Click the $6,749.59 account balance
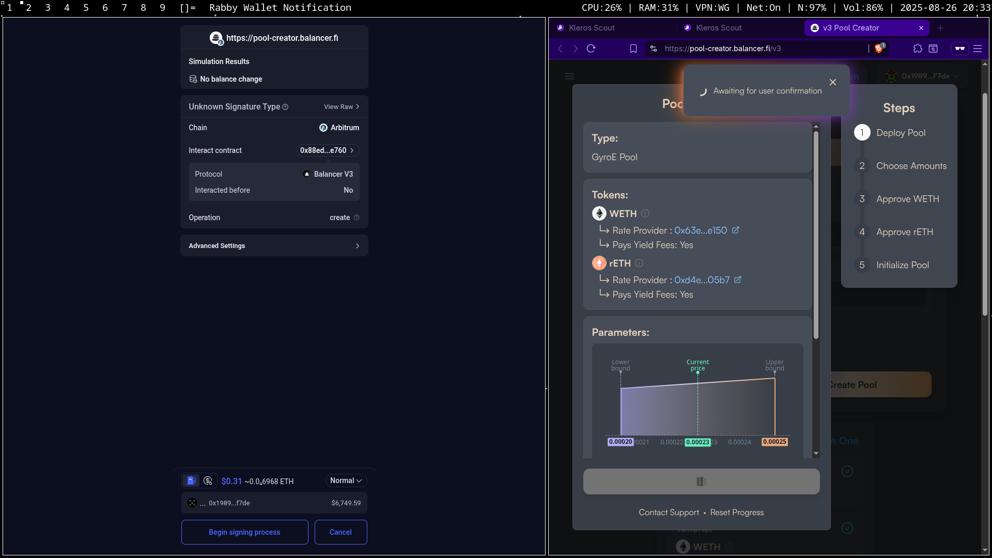Viewport: 992px width, 558px height. click(x=346, y=503)
